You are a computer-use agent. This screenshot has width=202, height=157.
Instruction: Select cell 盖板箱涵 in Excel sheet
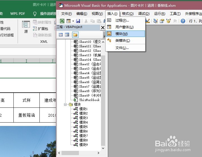tap(27, 115)
